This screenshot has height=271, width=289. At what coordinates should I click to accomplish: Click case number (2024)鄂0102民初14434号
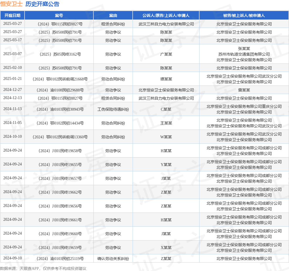pyautogui.click(x=60, y=123)
